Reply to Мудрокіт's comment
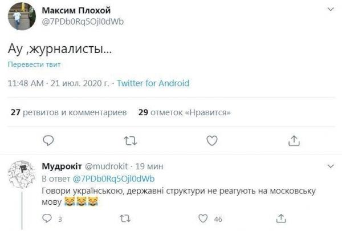This screenshot has height=231, width=342. click(x=48, y=218)
